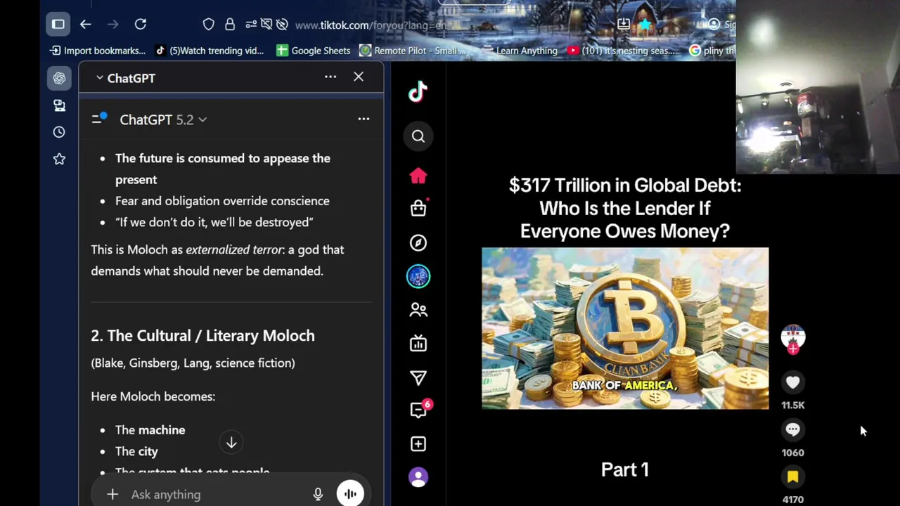Select the ChatGPT sidebar panel icon

click(59, 78)
